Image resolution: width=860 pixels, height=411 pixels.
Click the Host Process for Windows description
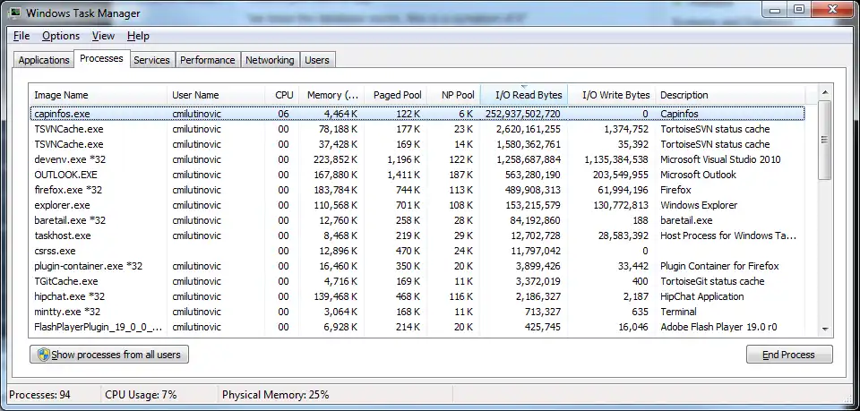click(x=727, y=235)
